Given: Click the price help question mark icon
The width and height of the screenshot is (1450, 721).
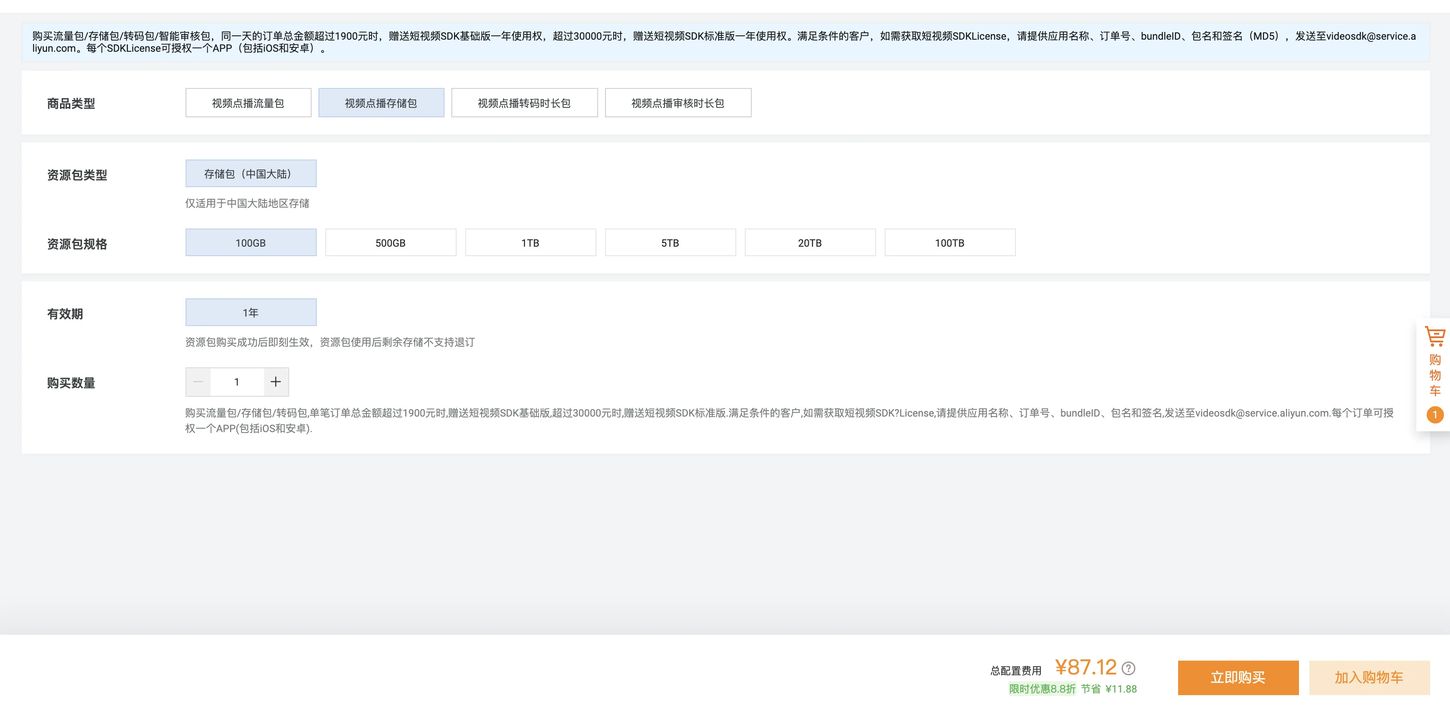Looking at the screenshot, I should click(x=1128, y=668).
